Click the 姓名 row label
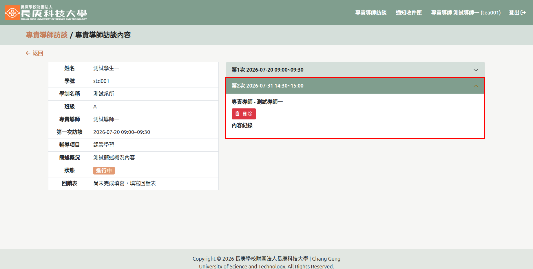The image size is (533, 269). click(x=70, y=68)
